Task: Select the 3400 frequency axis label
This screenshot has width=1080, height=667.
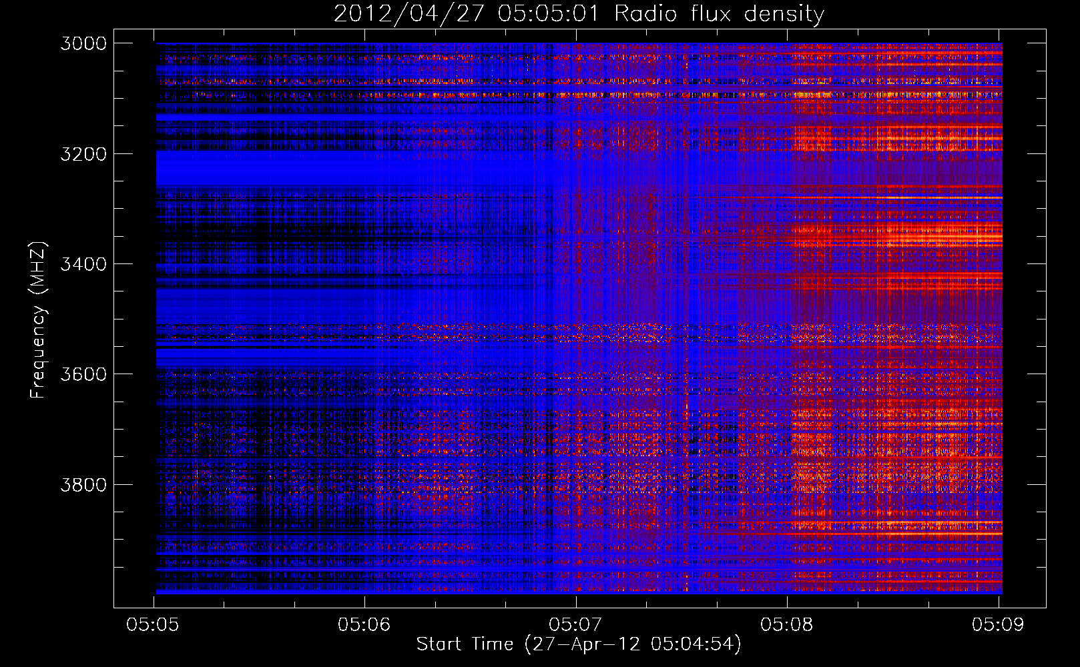Action: [83, 264]
